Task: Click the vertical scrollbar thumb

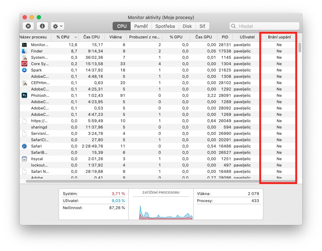Action: coord(300,48)
